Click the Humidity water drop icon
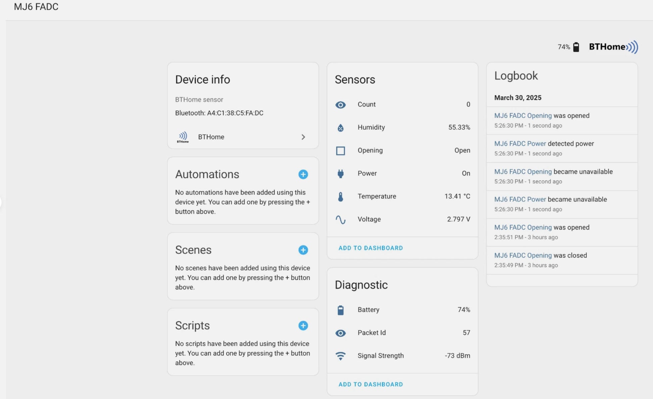The image size is (653, 399). tap(340, 128)
